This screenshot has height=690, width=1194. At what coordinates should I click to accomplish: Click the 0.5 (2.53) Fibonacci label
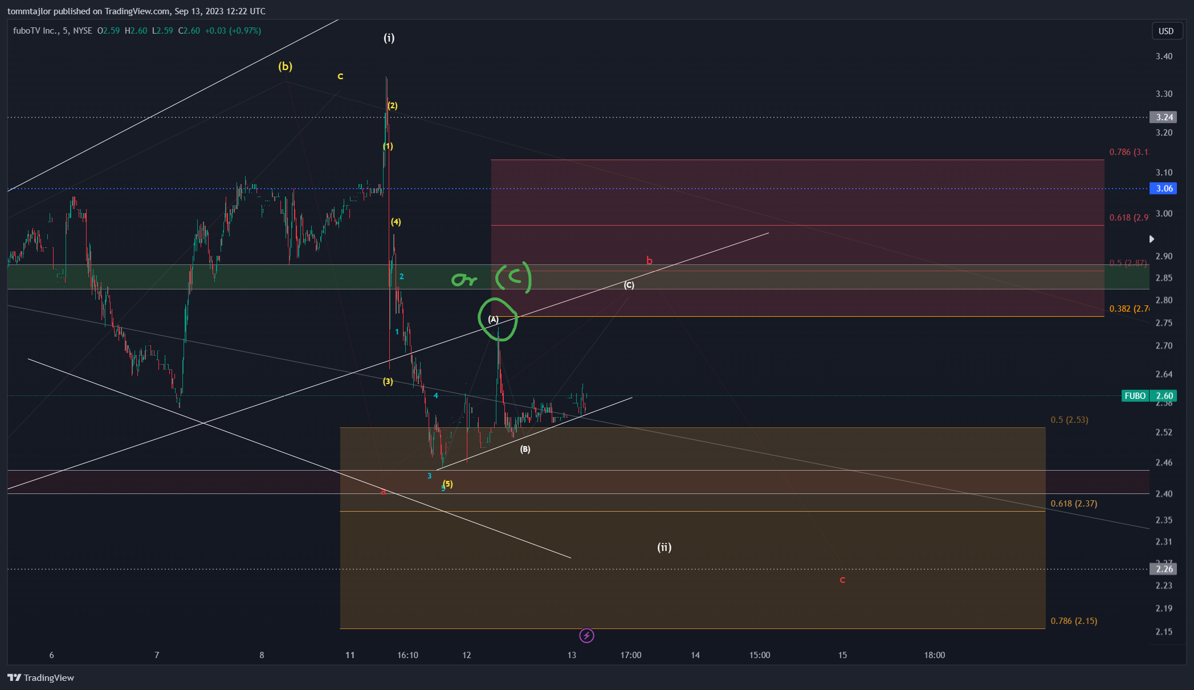tap(1069, 420)
